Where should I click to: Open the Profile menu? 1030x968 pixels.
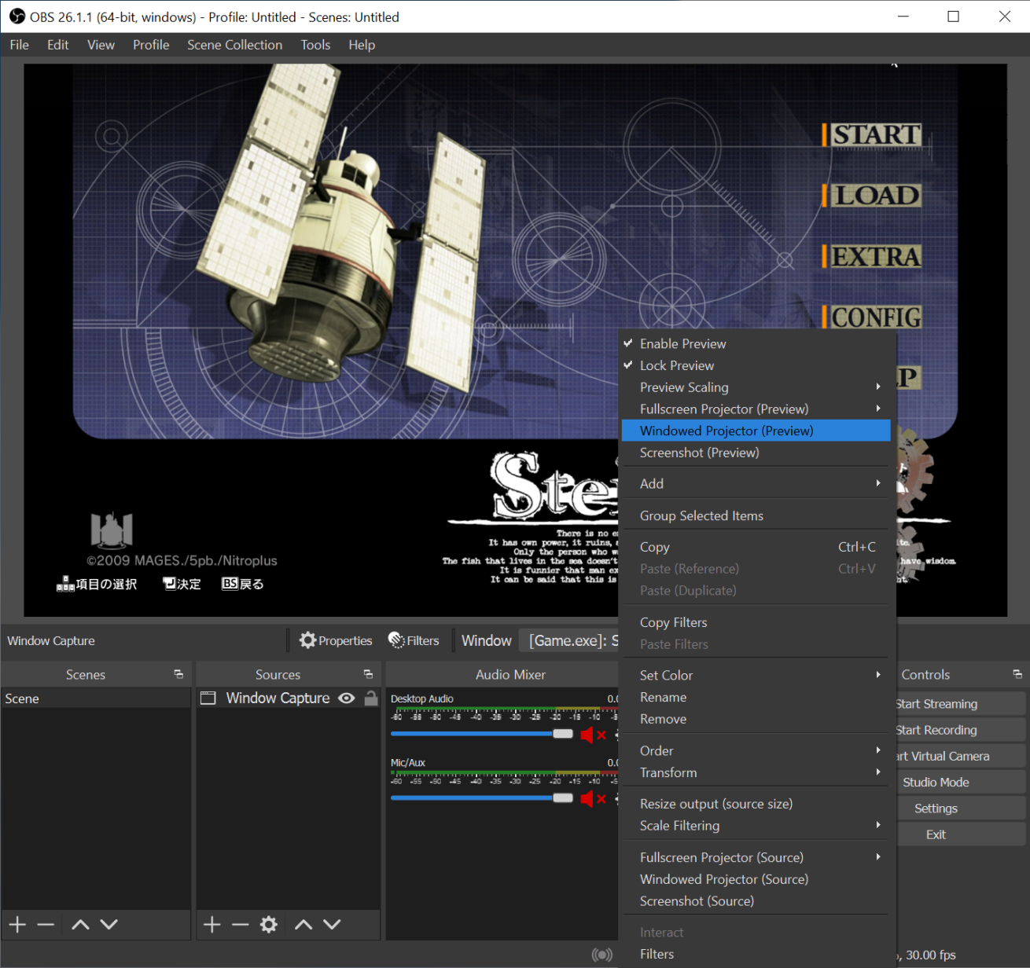pos(151,45)
